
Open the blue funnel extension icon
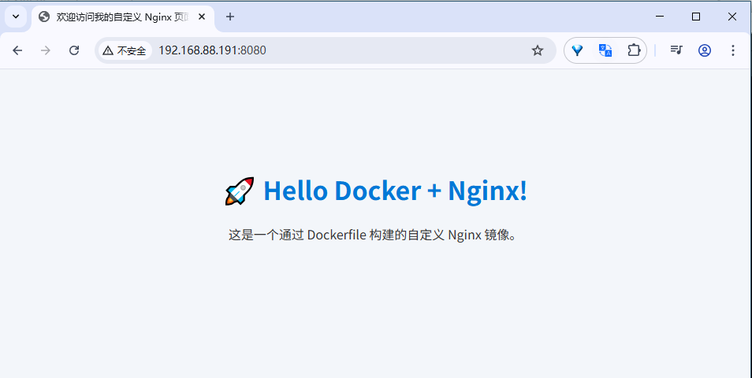[578, 50]
